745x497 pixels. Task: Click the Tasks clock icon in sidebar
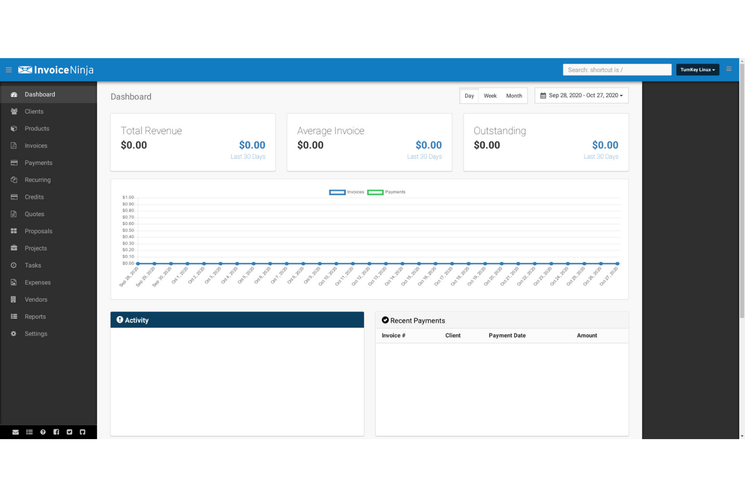tap(14, 265)
